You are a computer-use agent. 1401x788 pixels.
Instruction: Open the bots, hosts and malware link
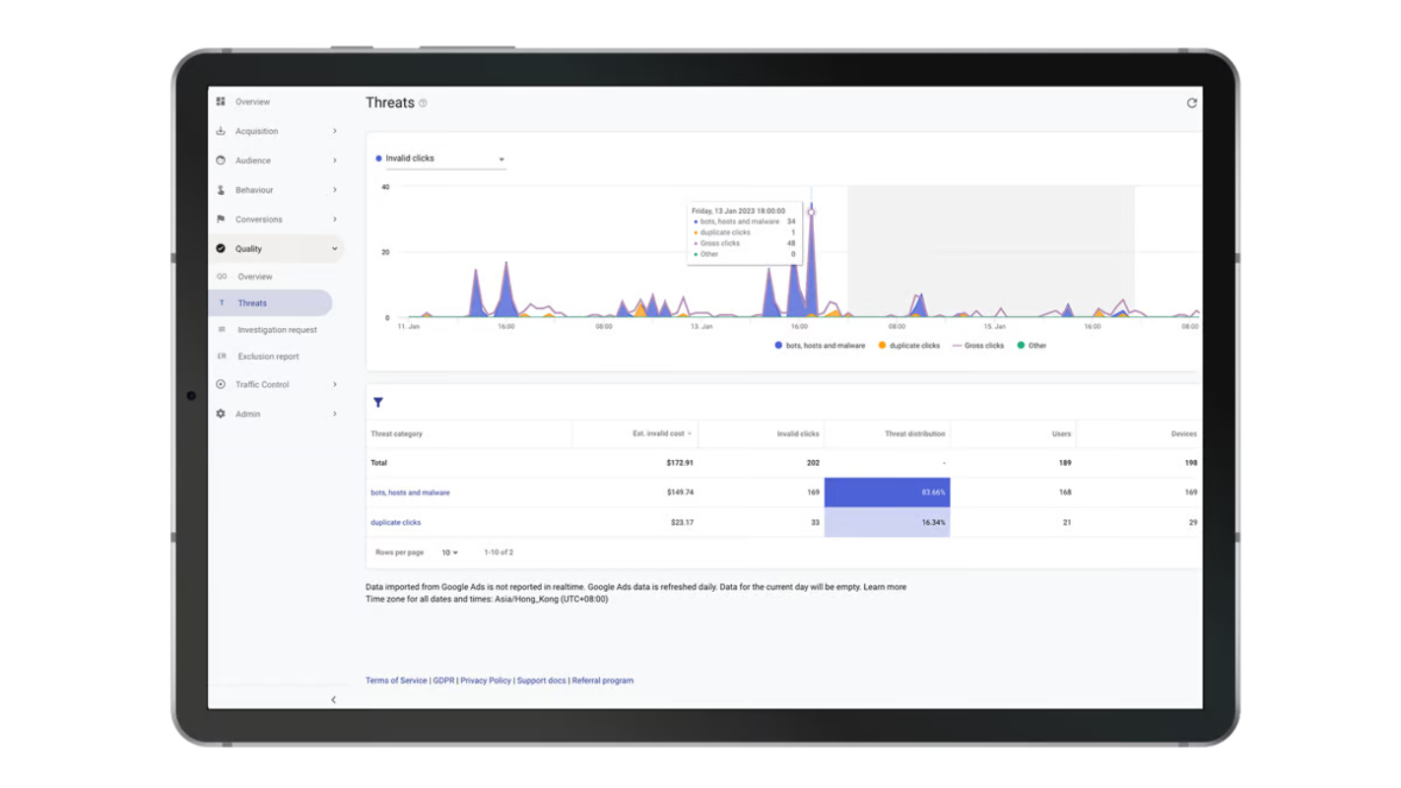(410, 492)
